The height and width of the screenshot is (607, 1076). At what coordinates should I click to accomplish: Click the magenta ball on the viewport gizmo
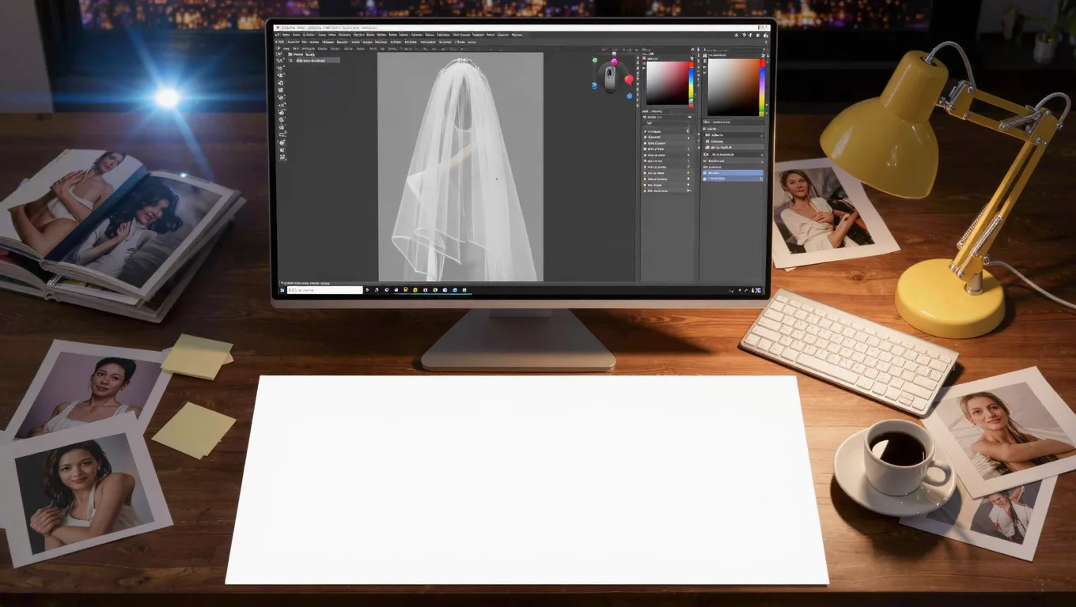(x=614, y=62)
